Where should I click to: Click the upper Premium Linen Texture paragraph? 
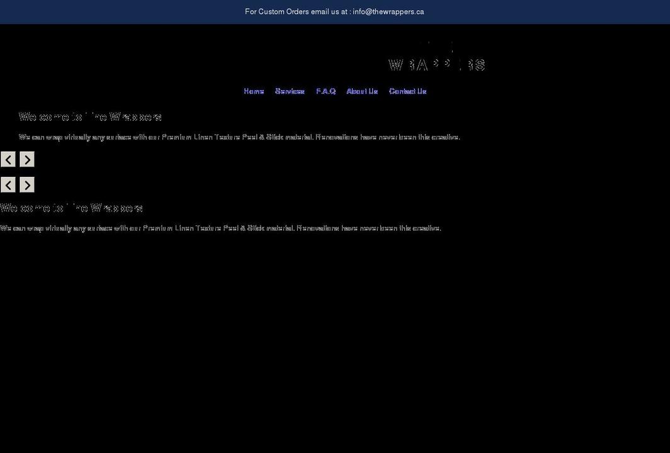click(x=239, y=137)
